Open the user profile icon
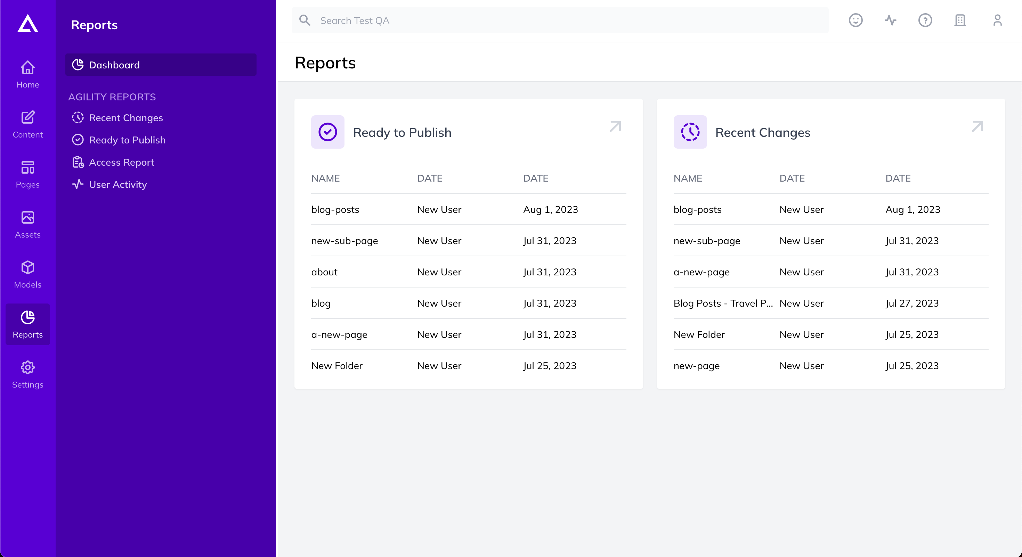 pyautogui.click(x=997, y=20)
